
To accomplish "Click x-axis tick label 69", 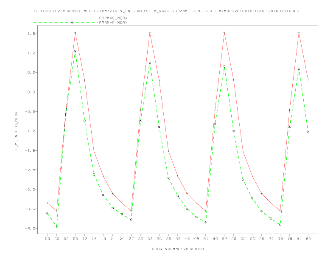I will [x=262, y=239].
